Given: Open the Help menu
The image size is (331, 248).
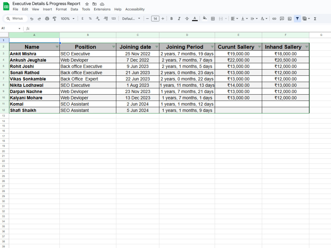Looking at the screenshot, I should (118, 9).
